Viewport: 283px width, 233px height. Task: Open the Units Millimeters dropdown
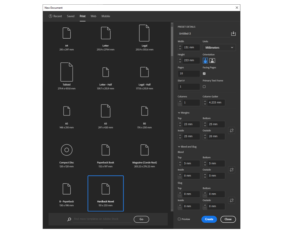219,48
